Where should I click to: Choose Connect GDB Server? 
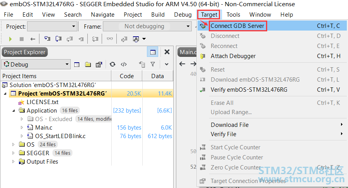click(272, 26)
